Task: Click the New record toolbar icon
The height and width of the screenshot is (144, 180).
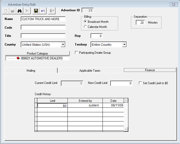Action: pos(6,11)
